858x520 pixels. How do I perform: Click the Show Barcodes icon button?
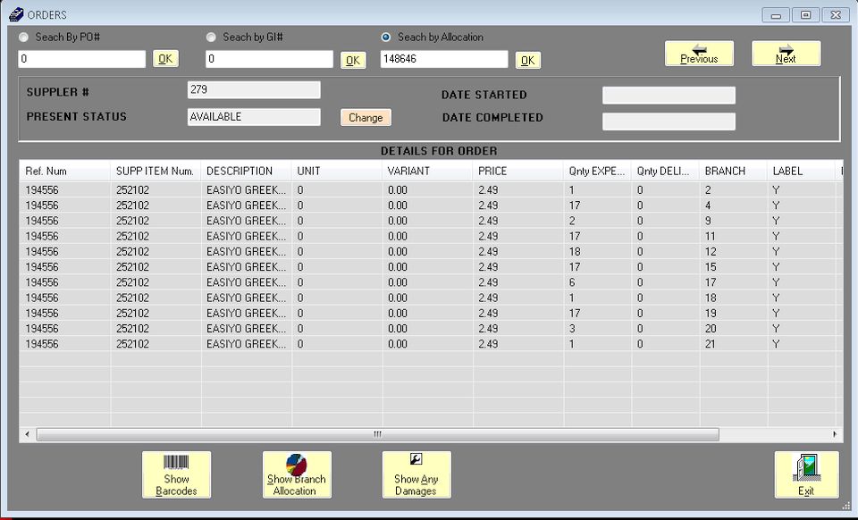tap(176, 474)
